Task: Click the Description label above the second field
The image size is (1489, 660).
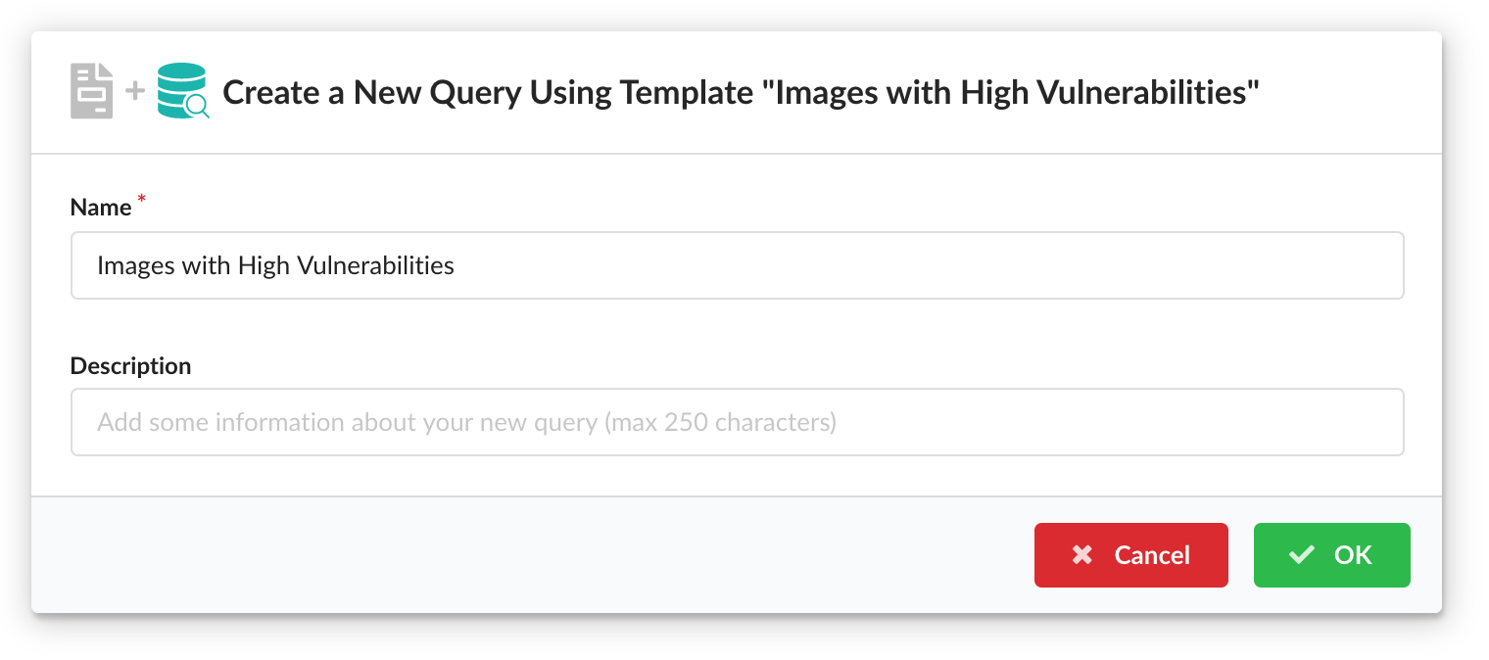Action: click(130, 365)
